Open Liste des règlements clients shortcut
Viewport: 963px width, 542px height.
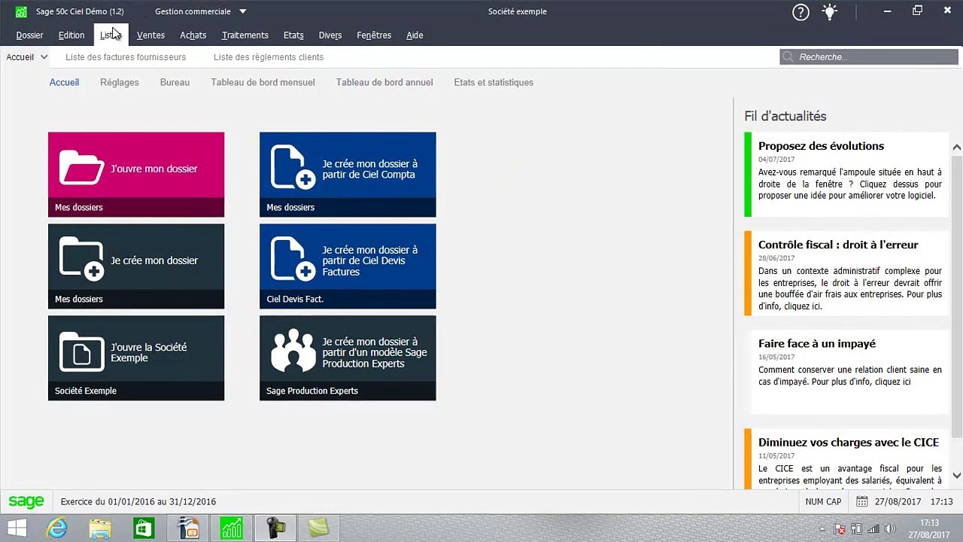269,57
